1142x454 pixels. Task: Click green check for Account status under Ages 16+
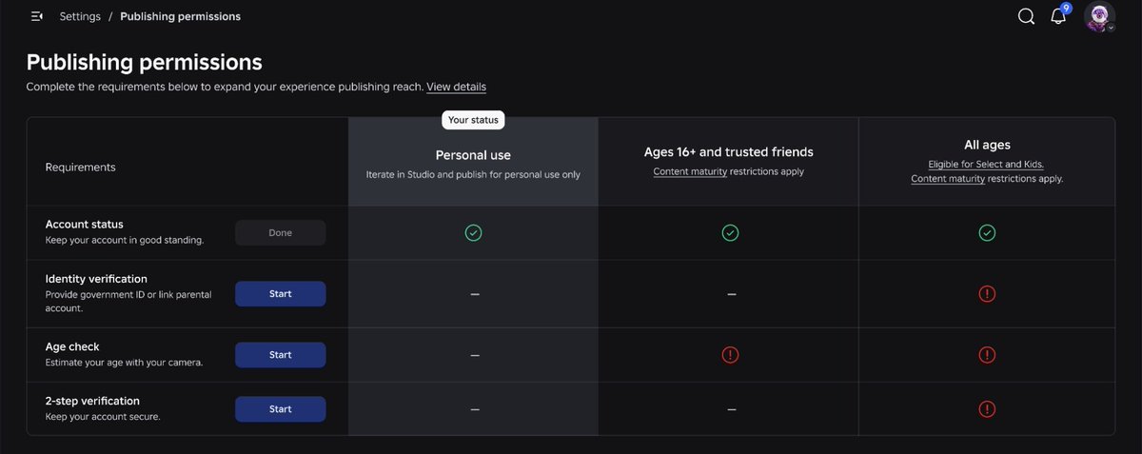pyautogui.click(x=730, y=232)
